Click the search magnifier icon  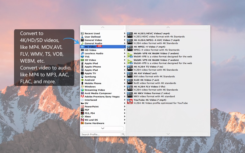[x=123, y=134]
